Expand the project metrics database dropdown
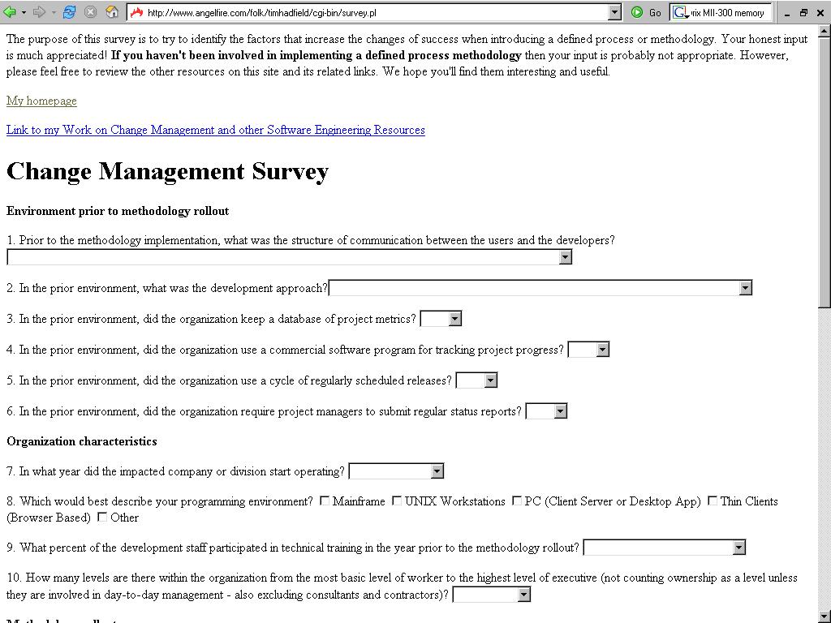 (455, 318)
